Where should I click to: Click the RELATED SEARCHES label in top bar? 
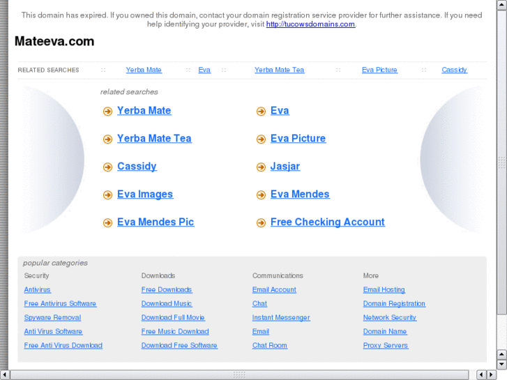click(x=48, y=70)
